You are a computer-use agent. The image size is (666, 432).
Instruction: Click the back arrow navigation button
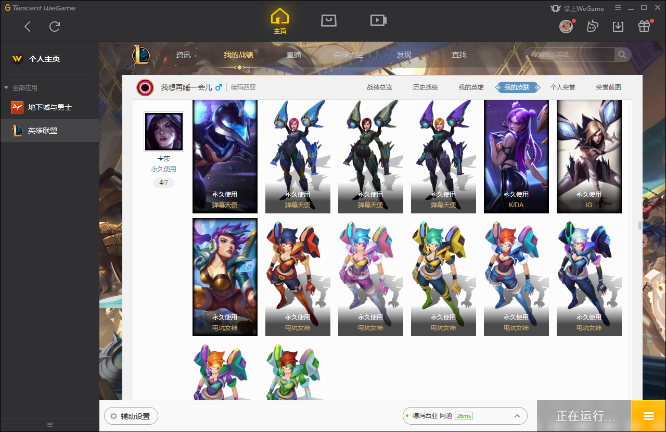pos(28,27)
